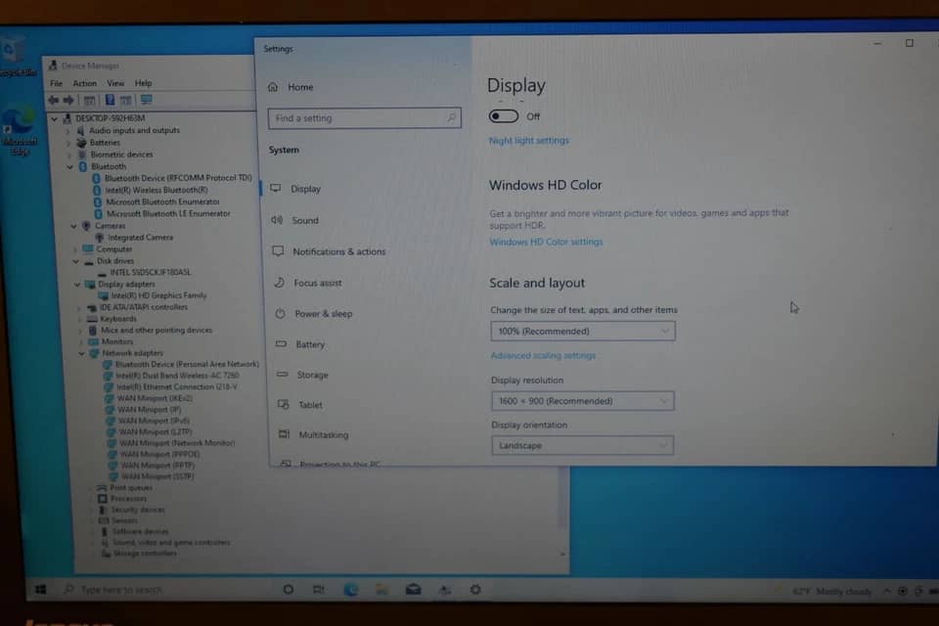Click the monitor icon in Device Manager toolbar
Image resolution: width=939 pixels, height=626 pixels.
(146, 100)
